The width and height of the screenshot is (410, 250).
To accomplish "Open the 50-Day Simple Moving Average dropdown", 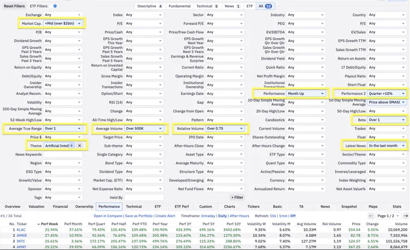I will click(387, 103).
